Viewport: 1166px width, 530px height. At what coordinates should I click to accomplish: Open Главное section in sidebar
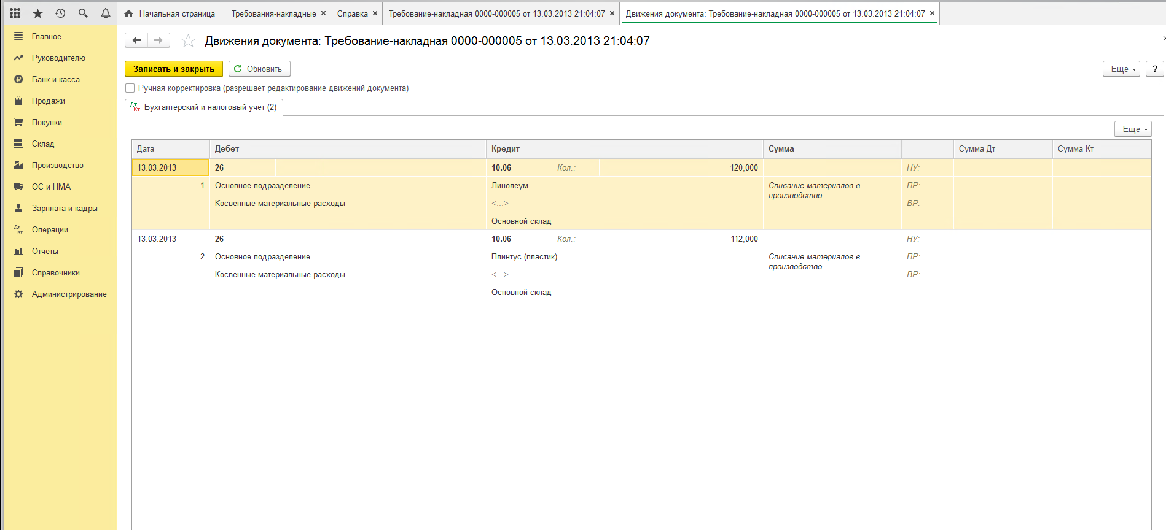(x=47, y=36)
